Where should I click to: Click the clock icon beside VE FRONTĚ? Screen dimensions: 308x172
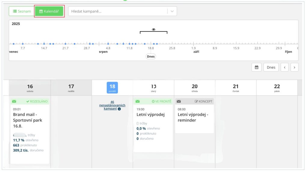(153, 101)
